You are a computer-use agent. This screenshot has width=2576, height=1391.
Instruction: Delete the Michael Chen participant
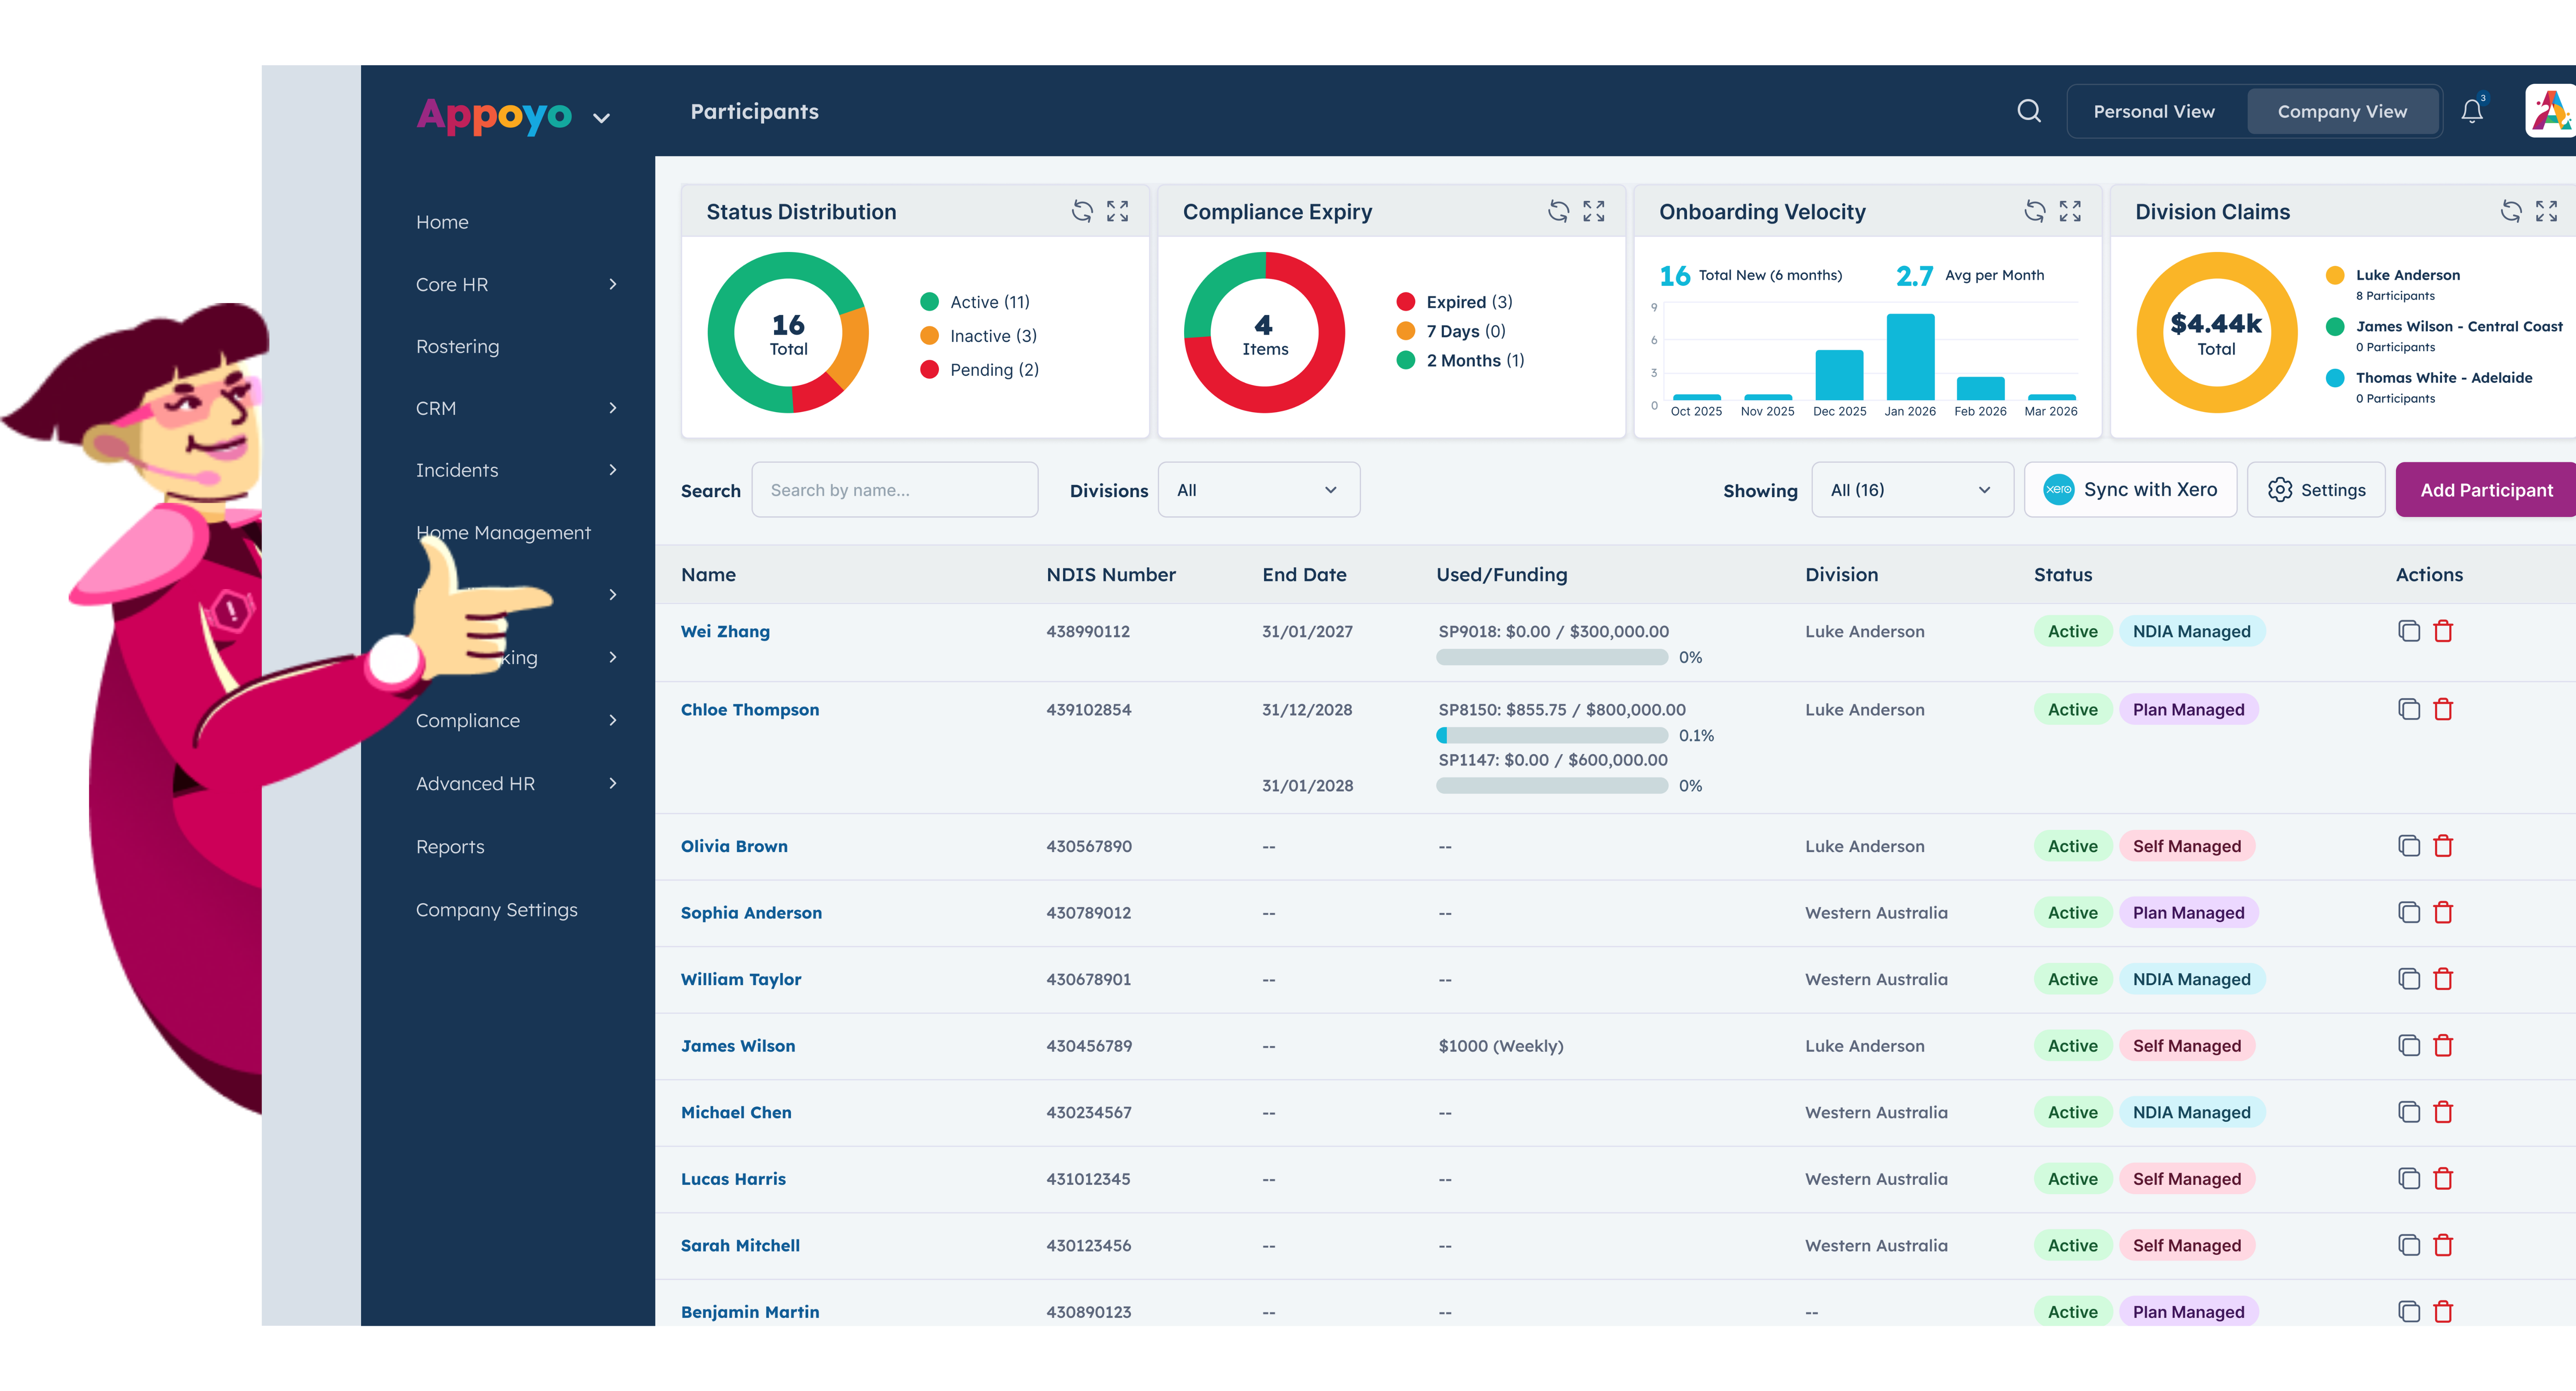(x=2443, y=1112)
